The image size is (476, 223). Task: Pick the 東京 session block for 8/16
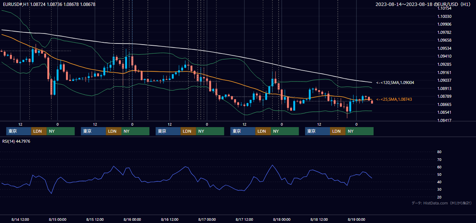[168, 131]
